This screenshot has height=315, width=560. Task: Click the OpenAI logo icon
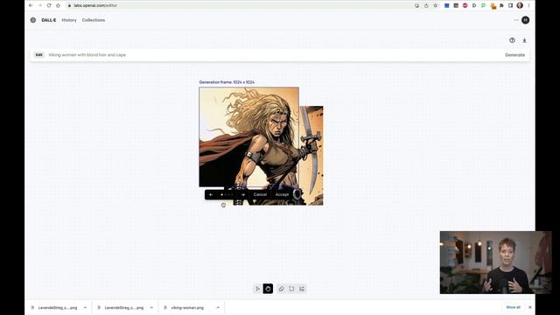coord(33,20)
